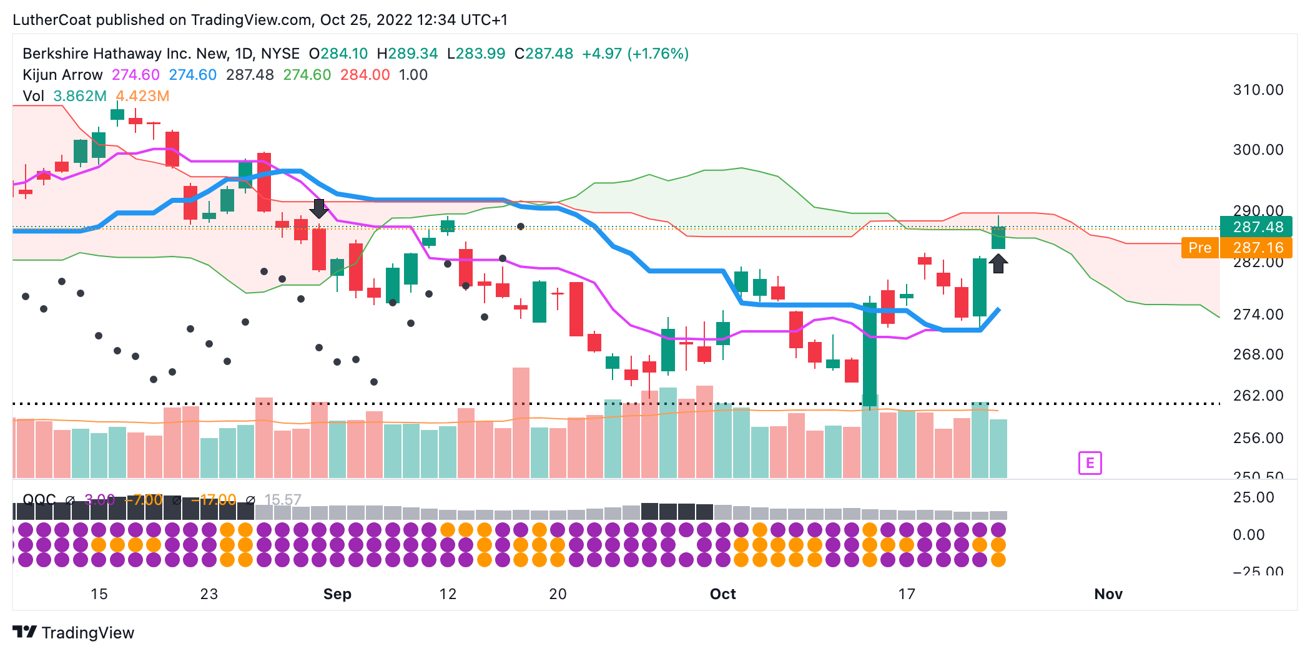Image resolution: width=1310 pixels, height=654 pixels.
Task: Click the Nov label on time axis
Action: tap(1108, 594)
